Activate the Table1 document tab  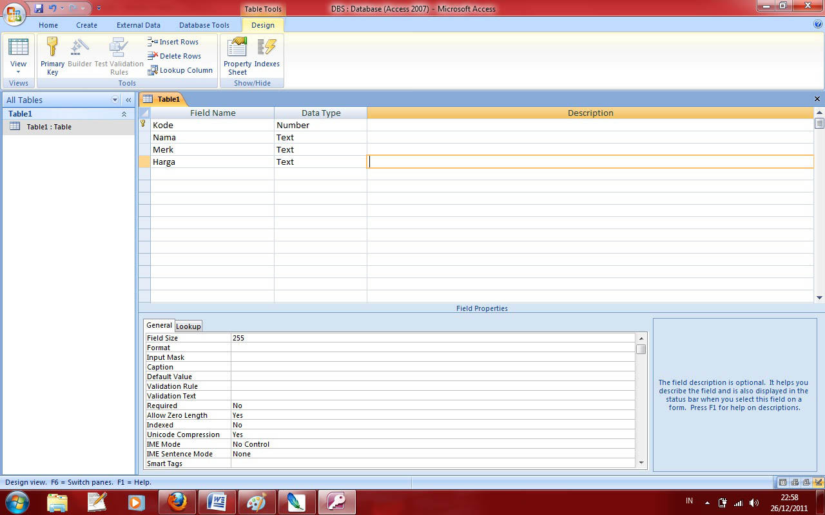click(162, 99)
